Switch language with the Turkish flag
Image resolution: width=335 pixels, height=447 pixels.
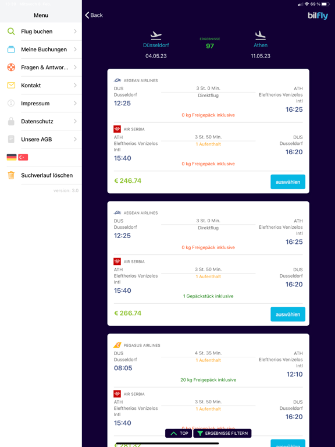pos(23,157)
